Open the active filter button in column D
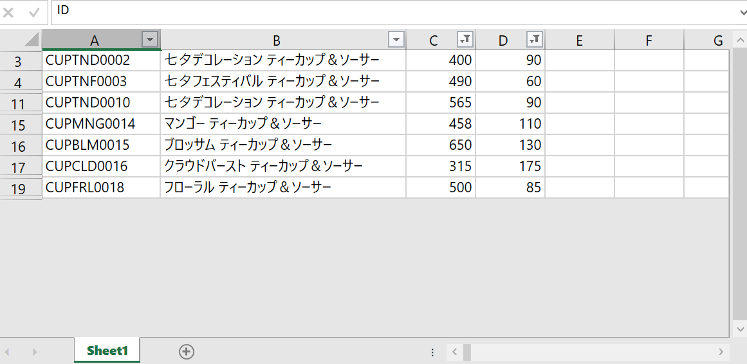Image resolution: width=747 pixels, height=364 pixels. click(534, 40)
